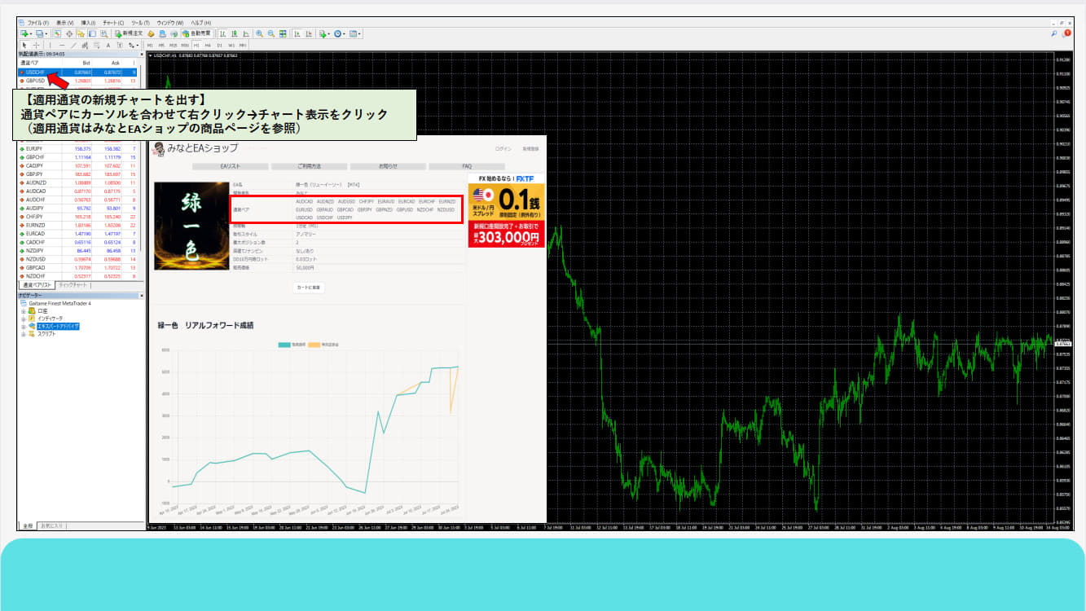Switch to the H4 timeframe
Image resolution: width=1086 pixels, height=611 pixels.
pyautogui.click(x=208, y=45)
